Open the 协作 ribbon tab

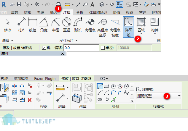[117, 12]
